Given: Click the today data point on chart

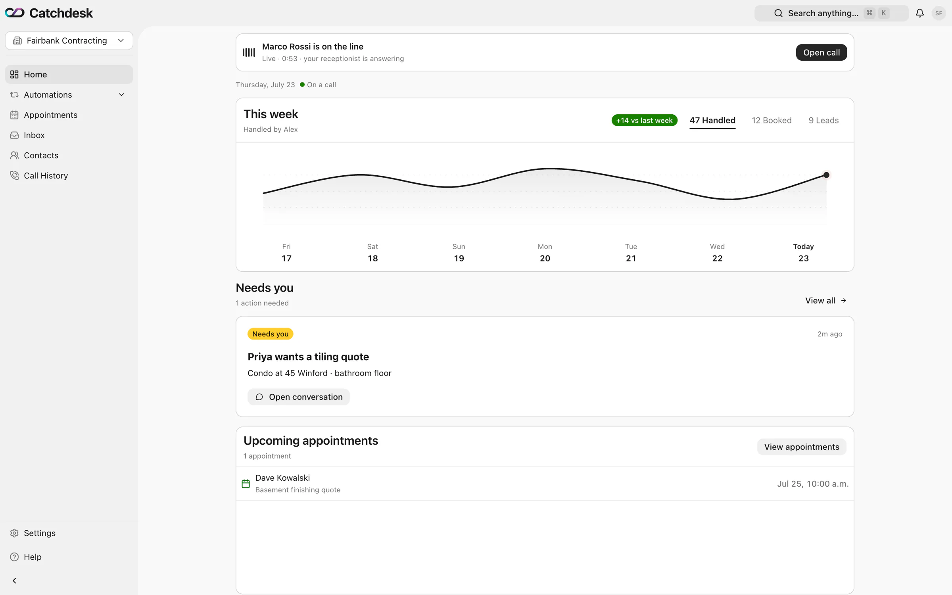Looking at the screenshot, I should tap(826, 175).
